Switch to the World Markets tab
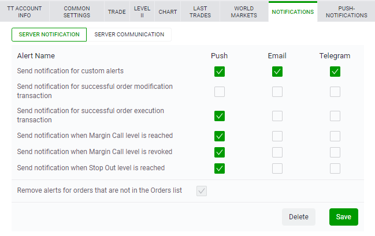The width and height of the screenshot is (375, 236). pos(244,12)
